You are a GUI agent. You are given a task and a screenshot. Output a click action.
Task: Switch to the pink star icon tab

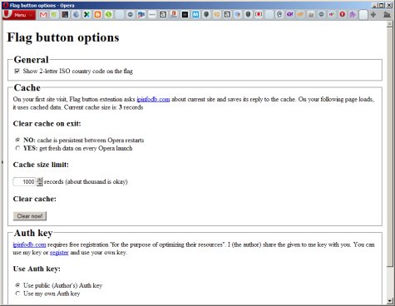[x=332, y=14]
